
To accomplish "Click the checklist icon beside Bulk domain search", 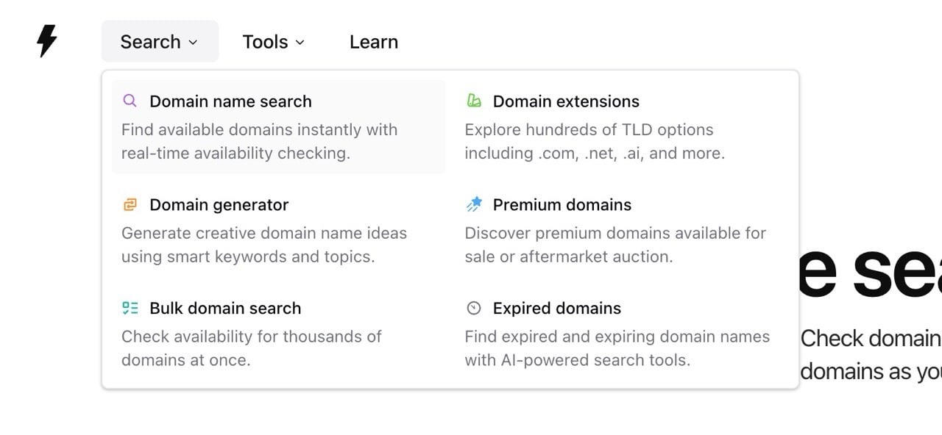I will [x=130, y=308].
